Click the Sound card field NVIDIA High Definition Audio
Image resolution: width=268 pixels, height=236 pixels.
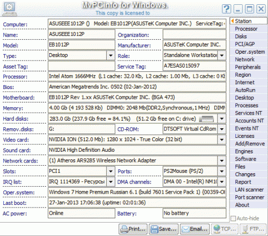pyautogui.click(x=137, y=150)
